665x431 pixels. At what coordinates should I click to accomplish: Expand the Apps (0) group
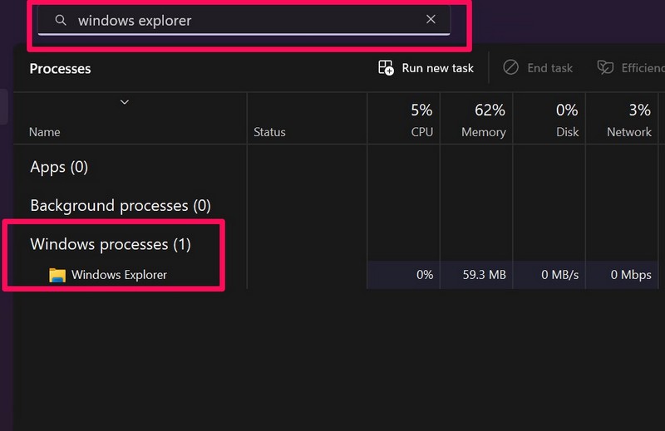(59, 167)
